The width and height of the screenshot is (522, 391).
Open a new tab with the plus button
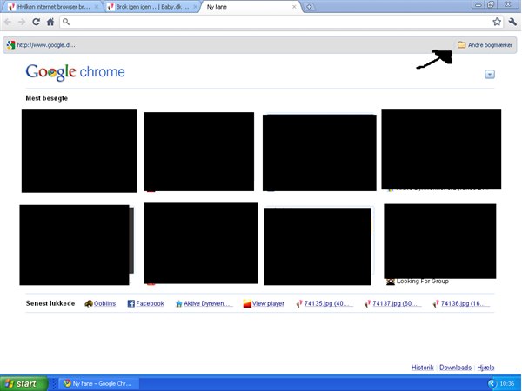[309, 7]
